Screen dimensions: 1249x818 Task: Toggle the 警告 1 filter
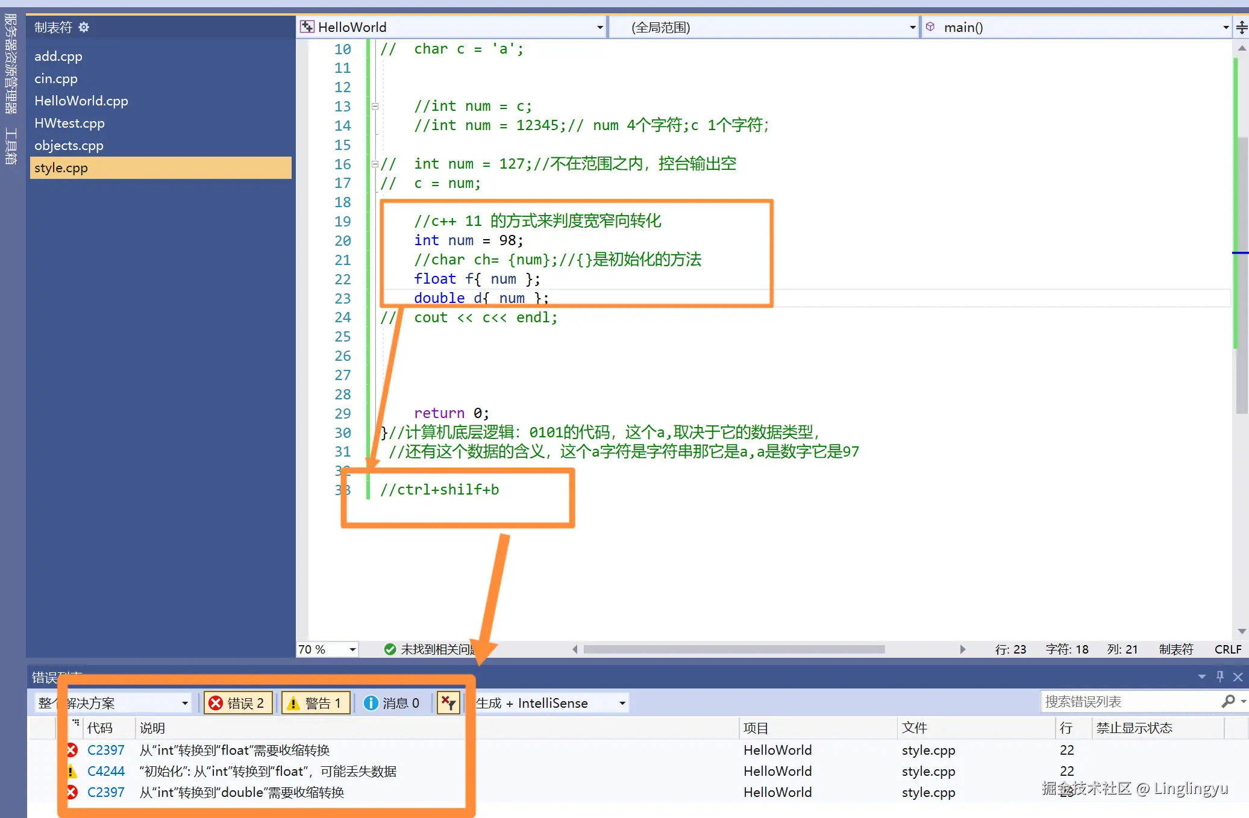pyautogui.click(x=315, y=702)
